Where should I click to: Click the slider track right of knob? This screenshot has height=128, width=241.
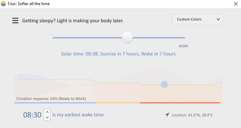(x=159, y=38)
